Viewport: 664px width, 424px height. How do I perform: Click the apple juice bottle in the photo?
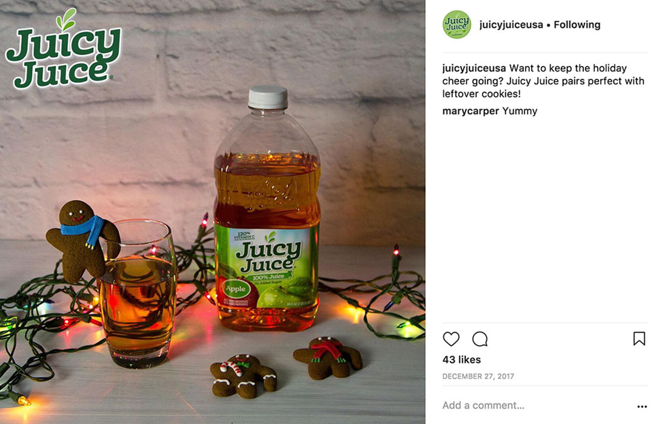pyautogui.click(x=267, y=210)
